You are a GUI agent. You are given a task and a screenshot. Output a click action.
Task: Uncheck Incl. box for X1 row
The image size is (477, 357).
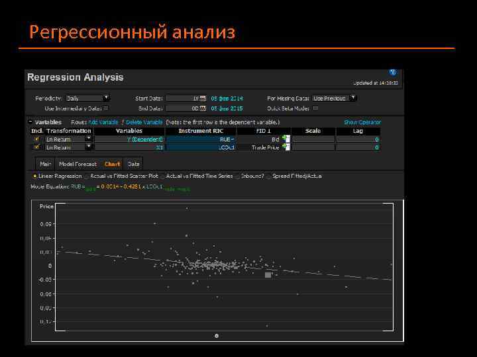37,147
